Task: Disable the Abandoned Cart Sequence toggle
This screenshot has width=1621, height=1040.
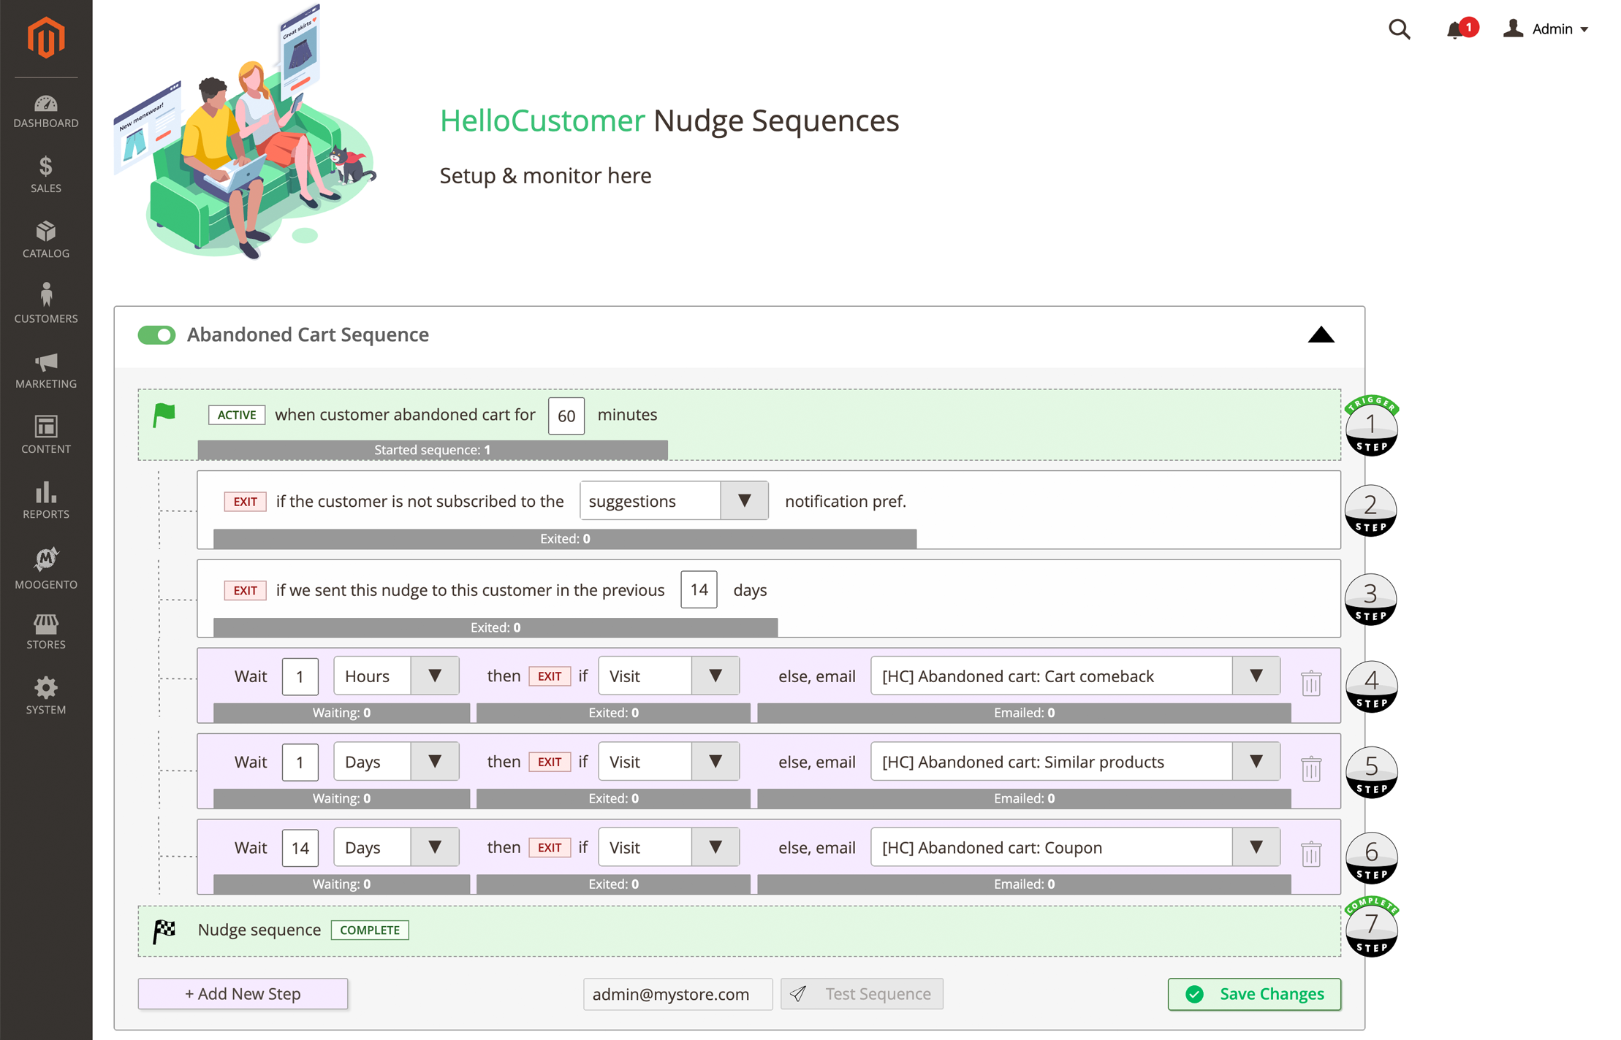Action: [156, 334]
